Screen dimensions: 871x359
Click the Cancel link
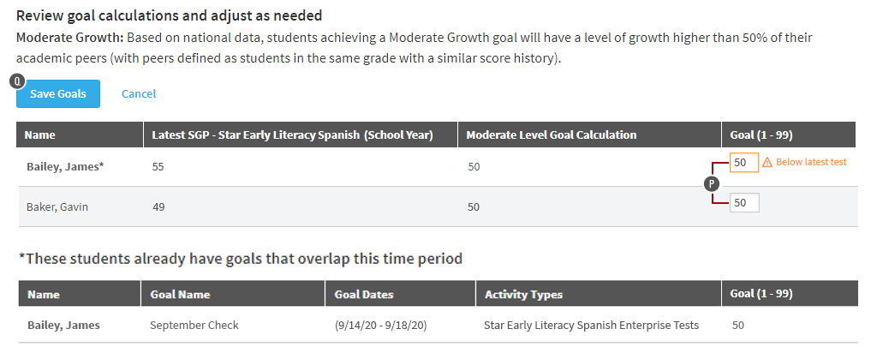click(x=139, y=93)
